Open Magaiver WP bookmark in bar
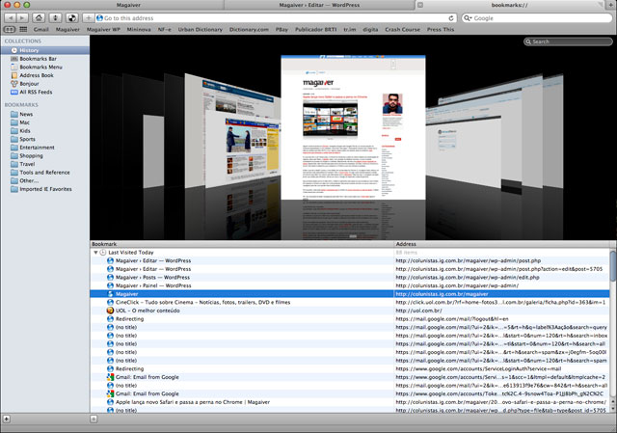617x433 pixels. click(x=103, y=30)
